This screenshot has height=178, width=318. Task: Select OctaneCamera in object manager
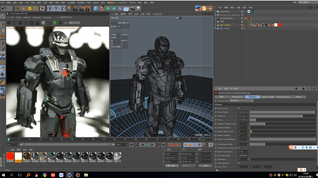[226, 18]
